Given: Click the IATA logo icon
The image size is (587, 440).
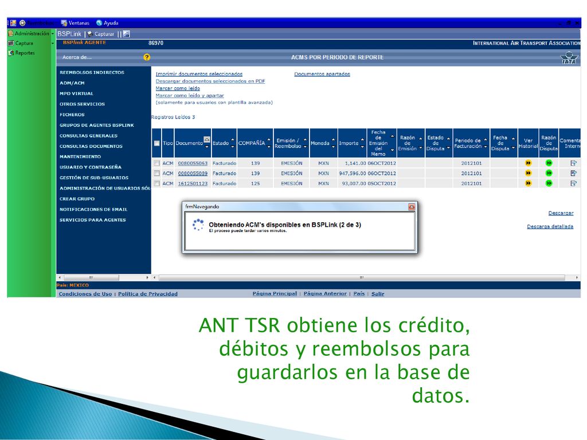Looking at the screenshot, I should click(x=569, y=57).
